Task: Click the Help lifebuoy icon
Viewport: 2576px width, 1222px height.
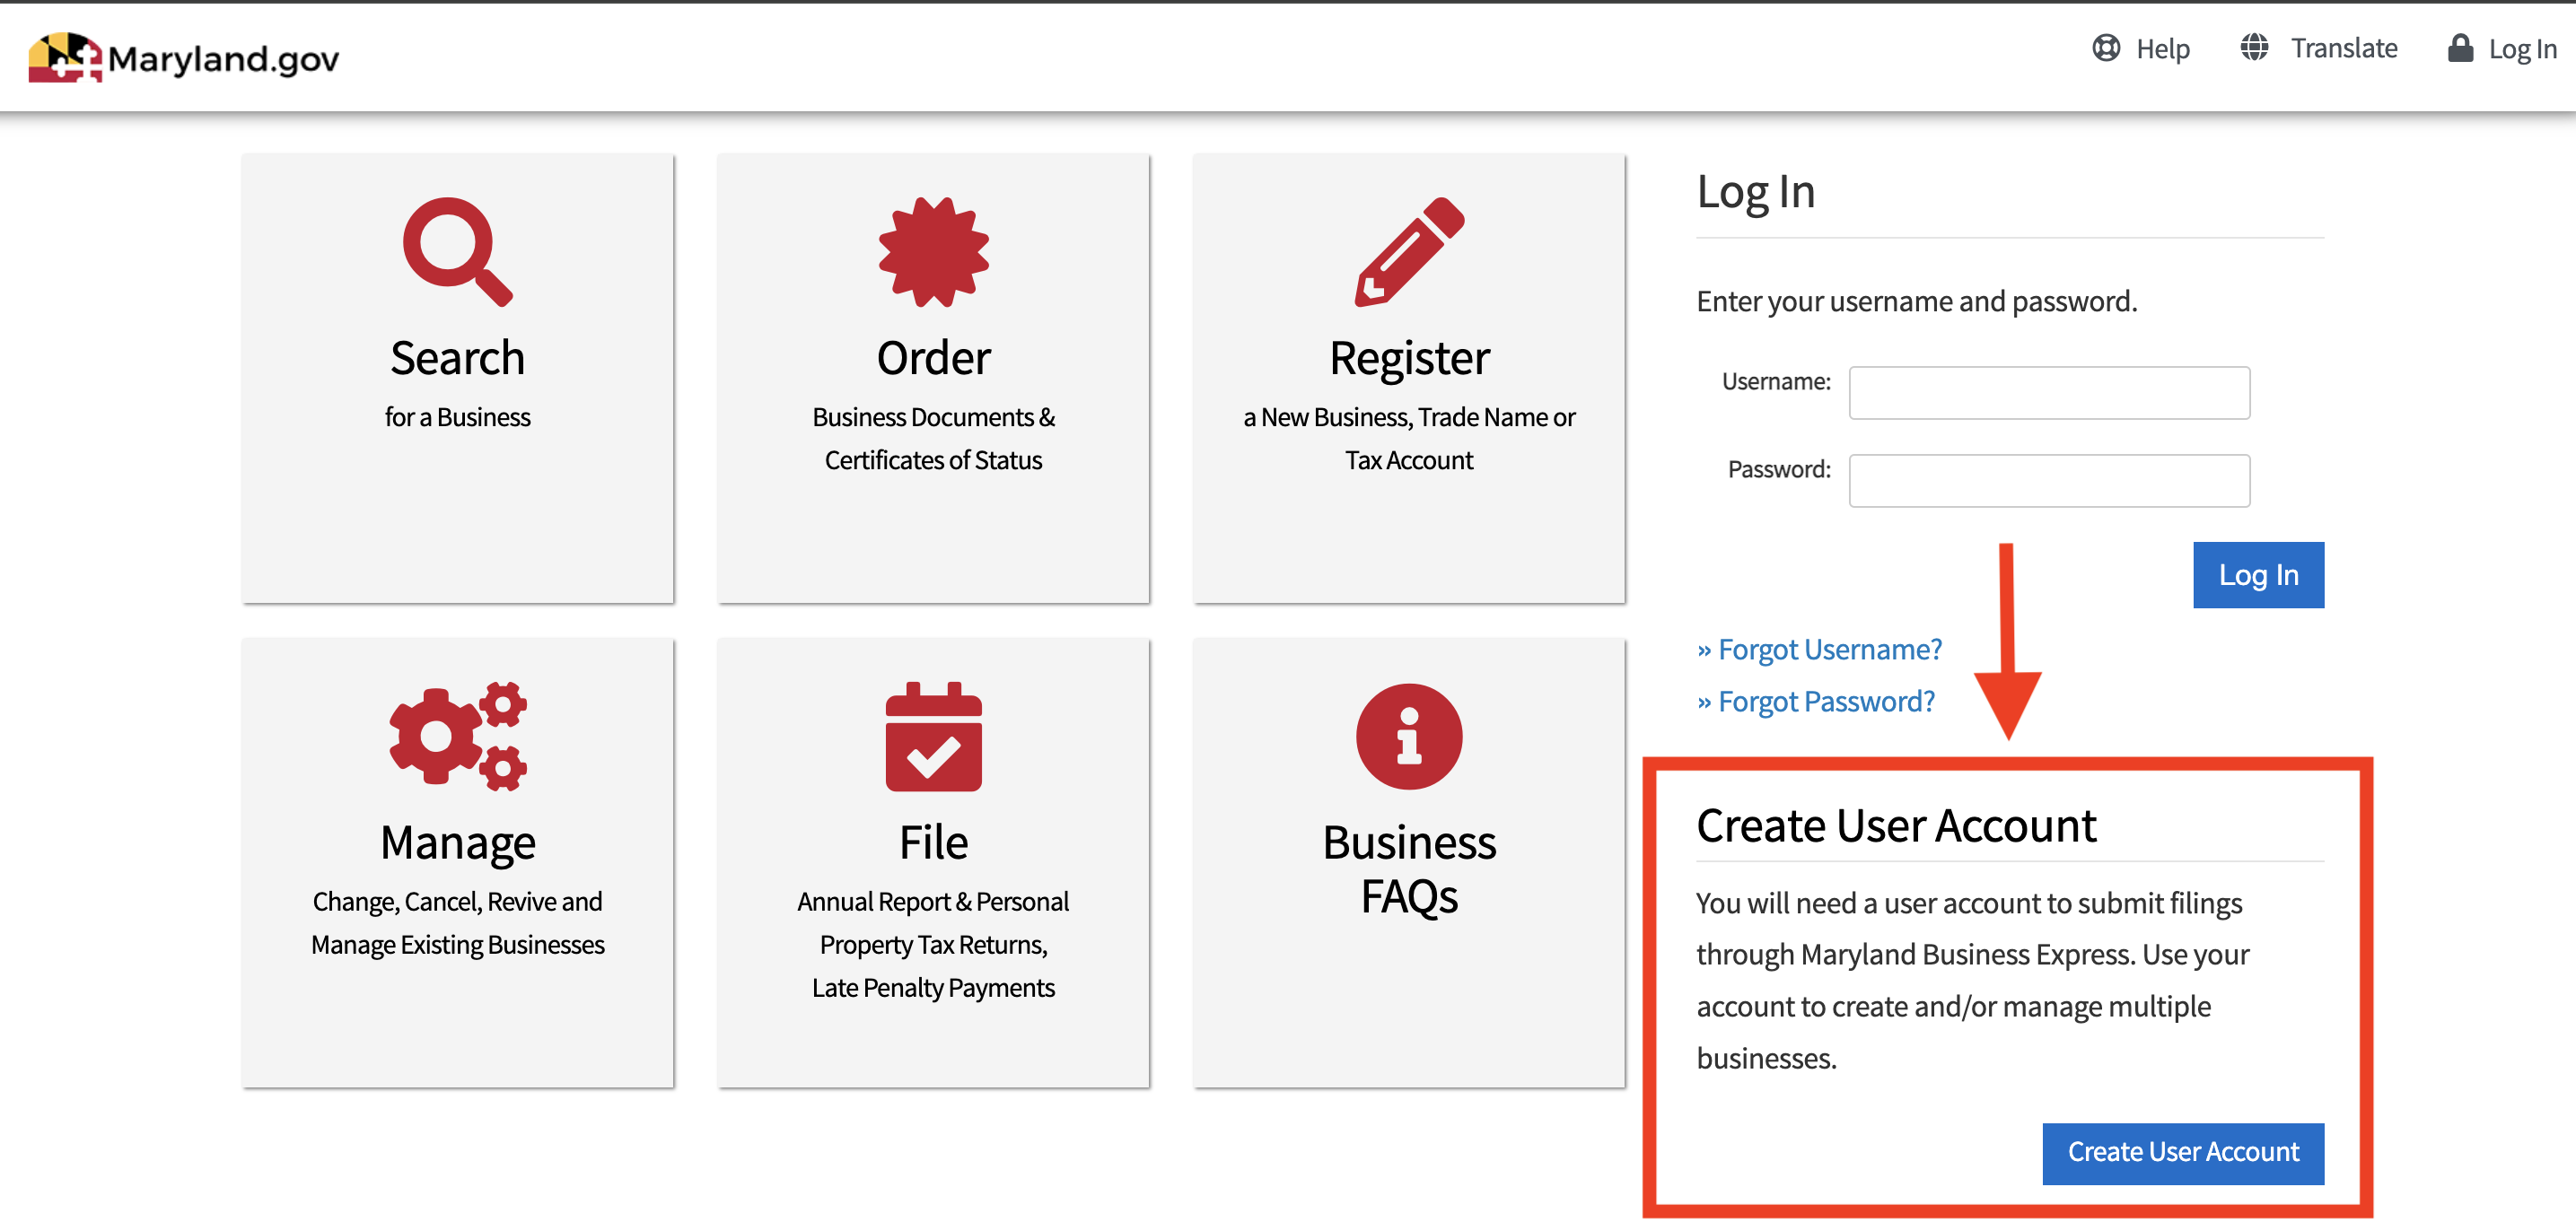Action: pyautogui.click(x=2105, y=48)
